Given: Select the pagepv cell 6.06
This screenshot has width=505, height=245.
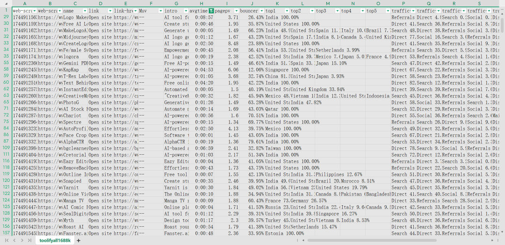Looking at the screenshot, I should pyautogui.click(x=226, y=70).
